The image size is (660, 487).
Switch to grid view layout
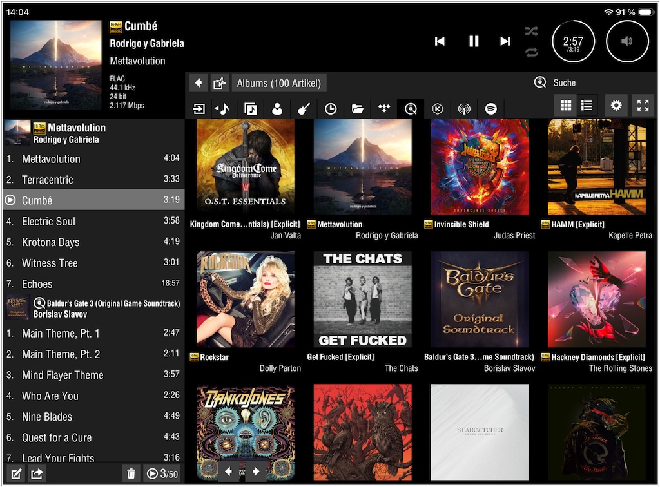point(566,106)
